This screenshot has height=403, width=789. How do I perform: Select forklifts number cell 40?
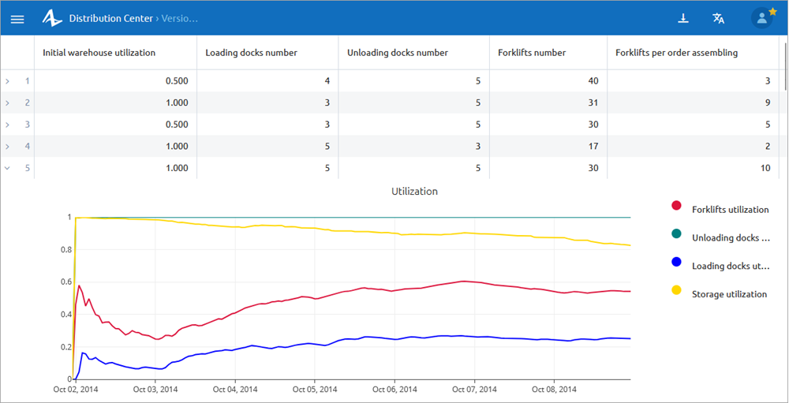point(548,81)
